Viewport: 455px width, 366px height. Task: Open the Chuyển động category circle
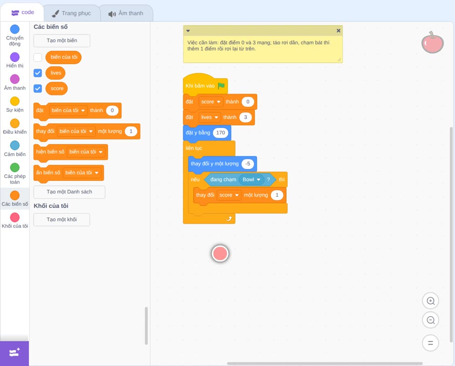[x=15, y=29]
